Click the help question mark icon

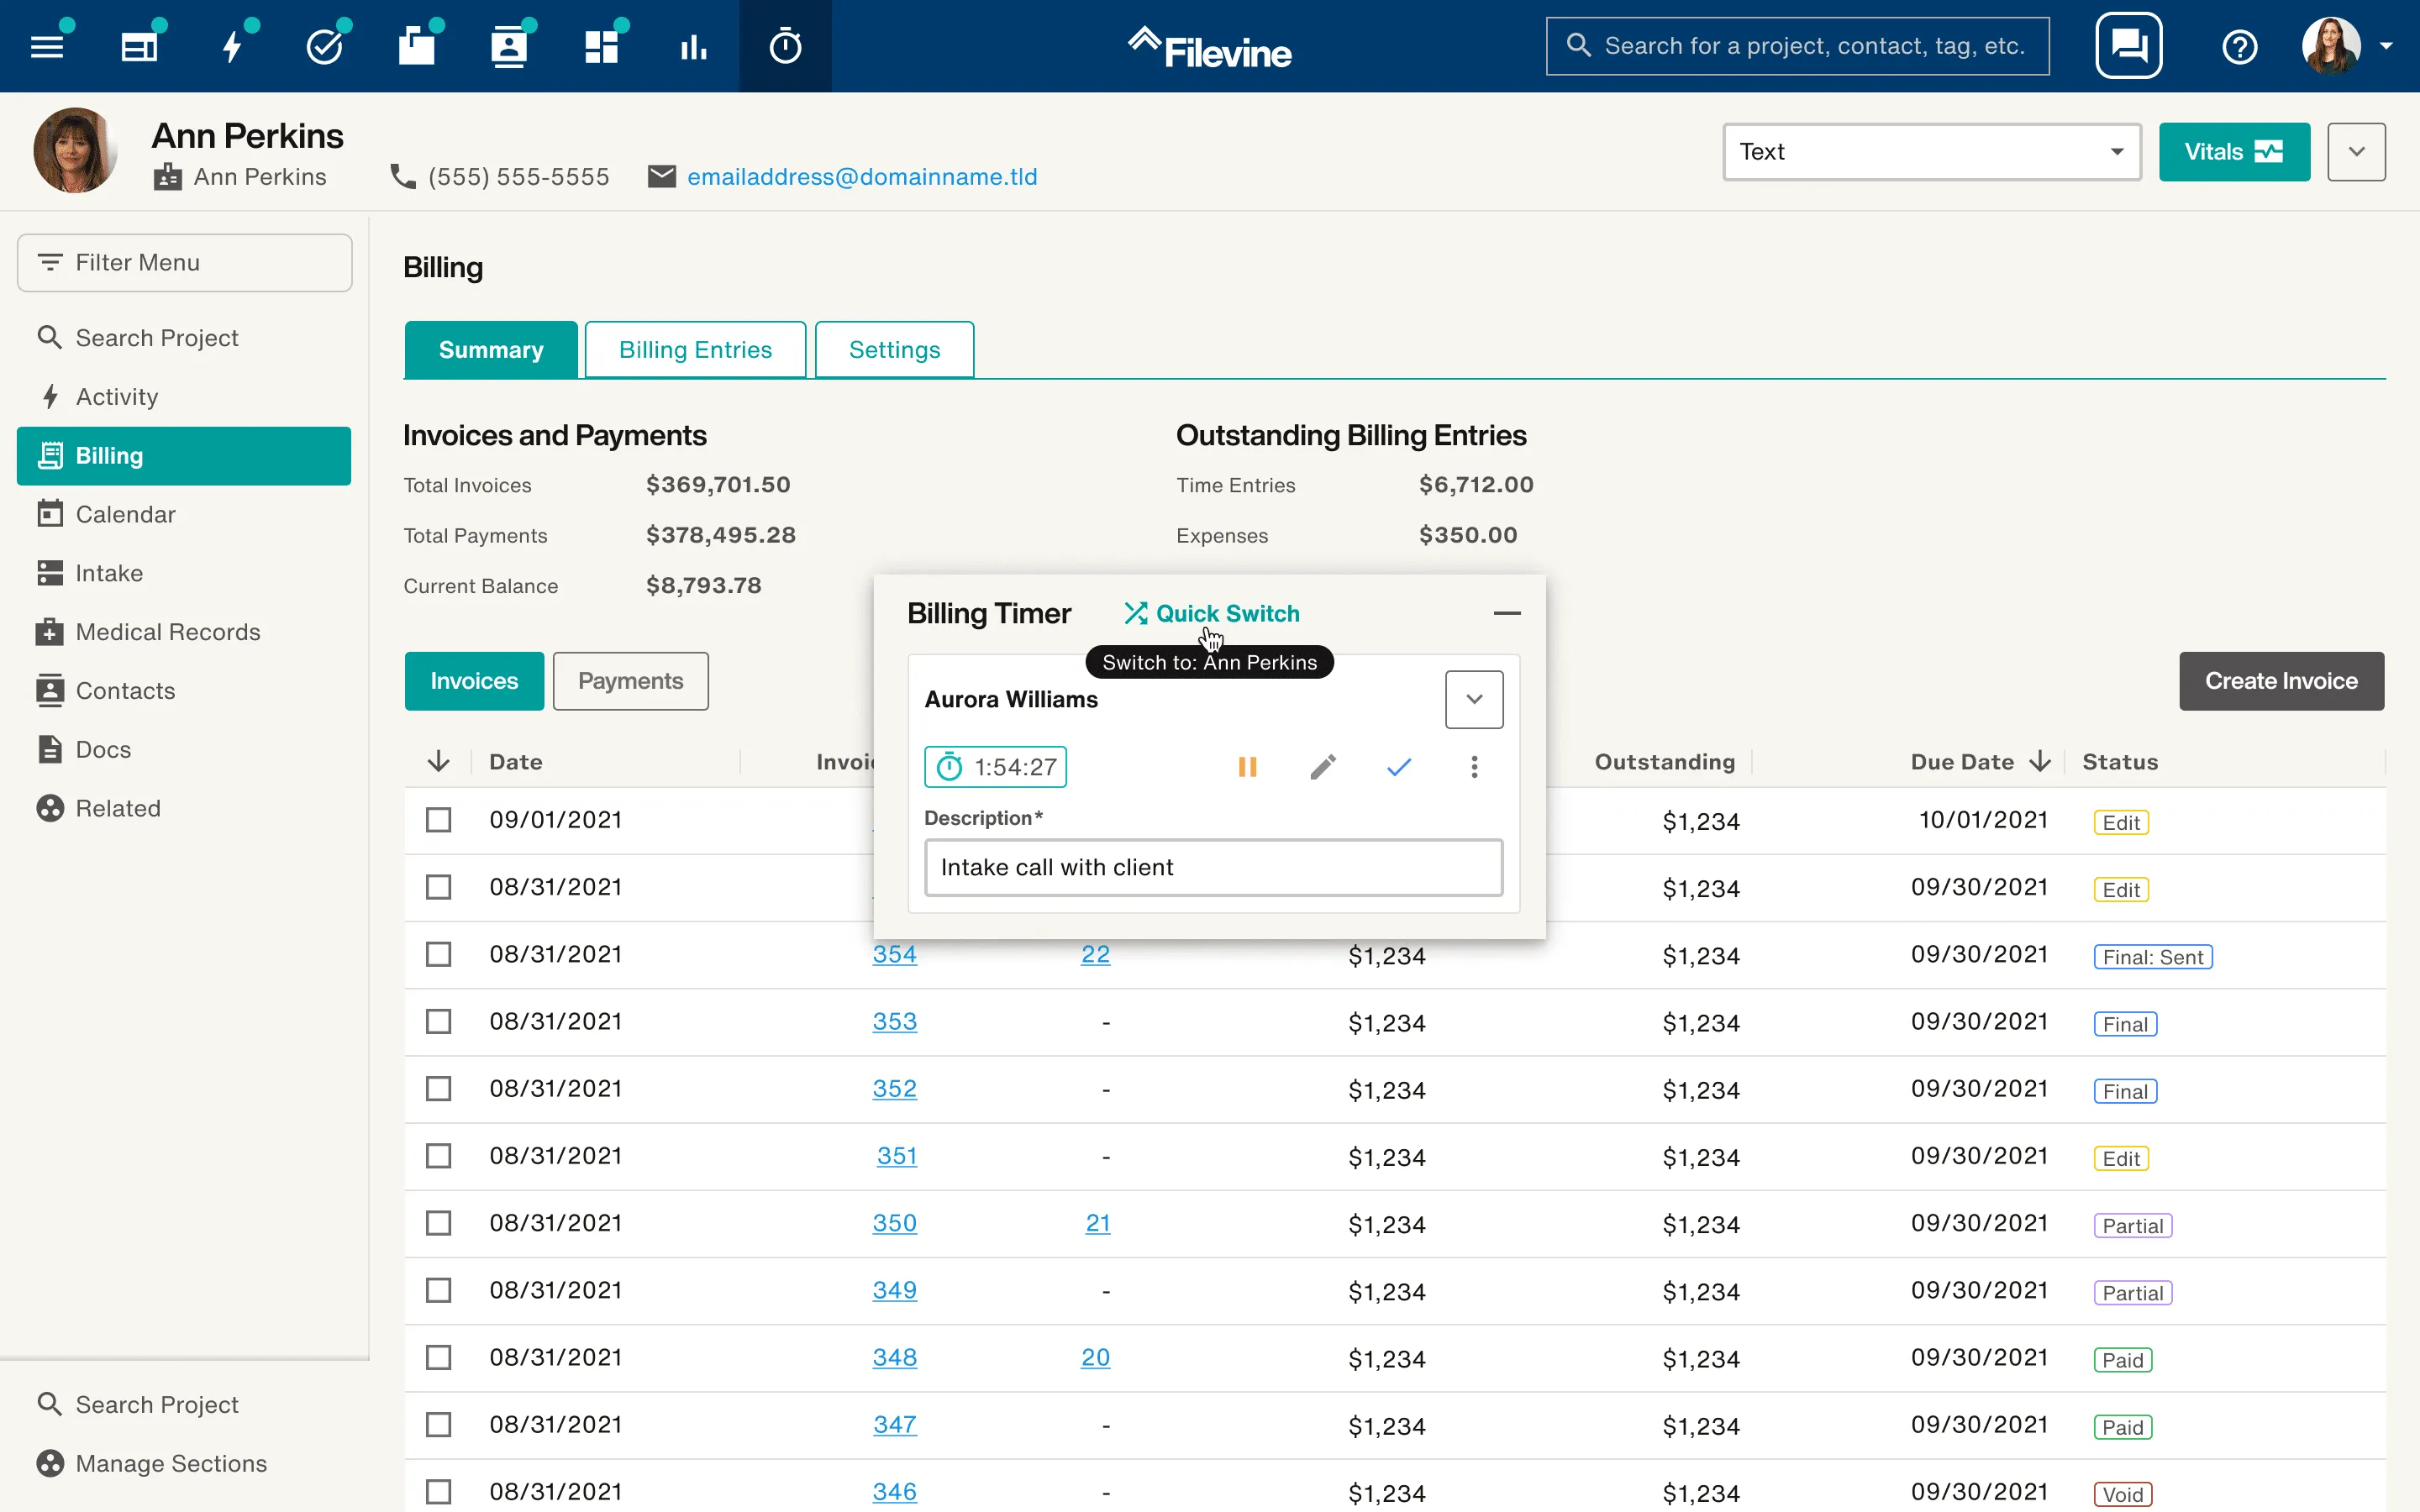[2239, 46]
